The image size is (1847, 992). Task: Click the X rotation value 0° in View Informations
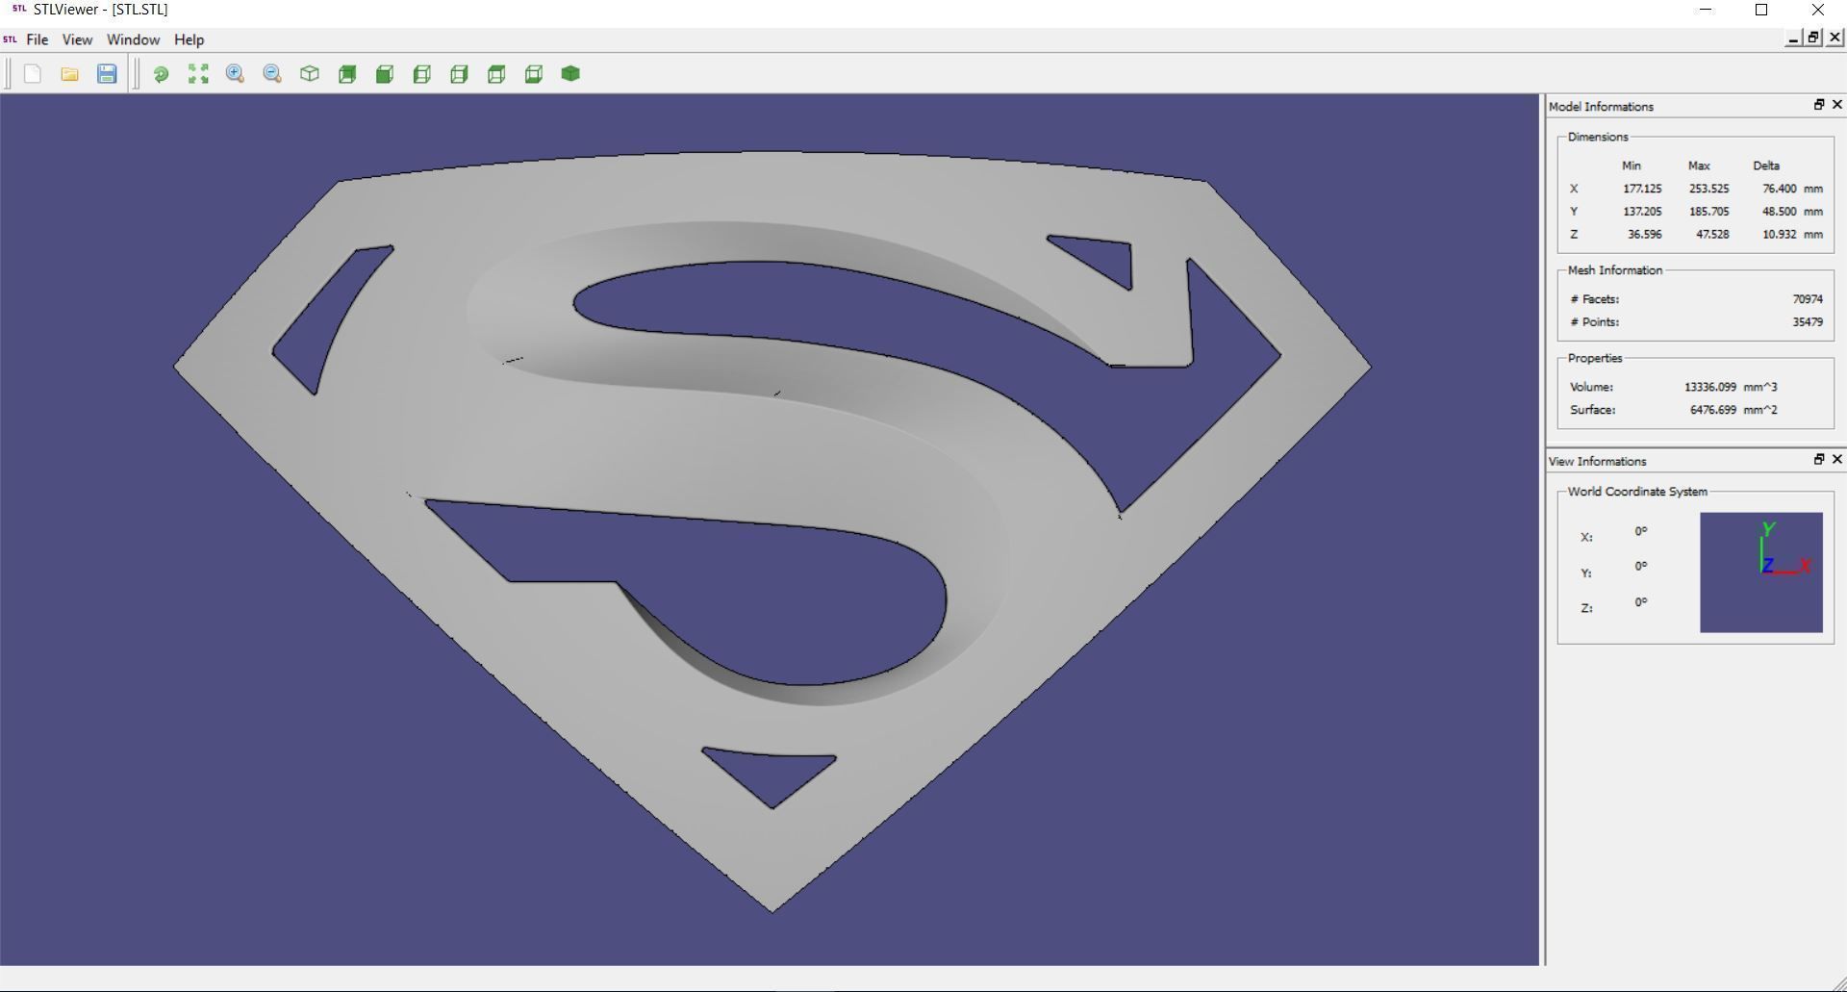[x=1641, y=531]
